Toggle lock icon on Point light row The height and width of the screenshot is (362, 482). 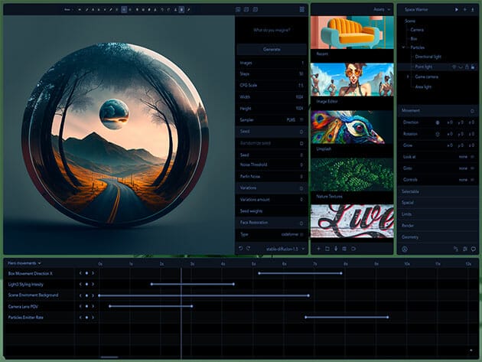click(x=465, y=67)
